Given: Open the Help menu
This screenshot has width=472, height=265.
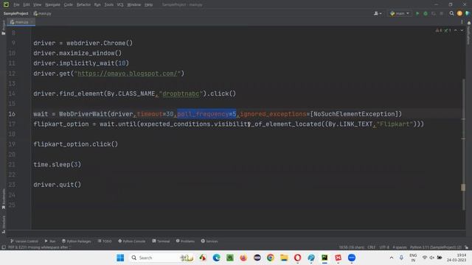Looking at the screenshot, I should point(148,4).
